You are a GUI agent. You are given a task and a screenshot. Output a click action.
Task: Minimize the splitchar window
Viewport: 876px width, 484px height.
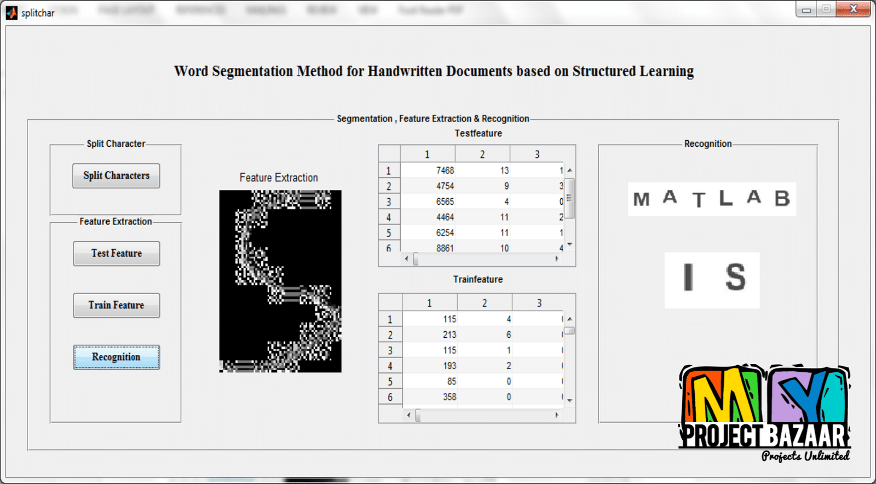click(x=806, y=9)
